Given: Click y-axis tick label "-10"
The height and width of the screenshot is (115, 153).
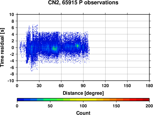Looking at the screenshot, I should (x=11, y=81).
